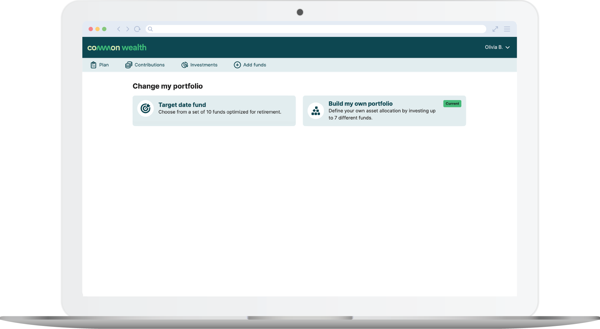Focus the browser address bar
600x329 pixels.
pos(316,29)
